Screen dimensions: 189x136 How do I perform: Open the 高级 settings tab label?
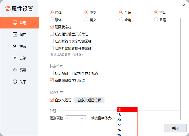click(23, 70)
